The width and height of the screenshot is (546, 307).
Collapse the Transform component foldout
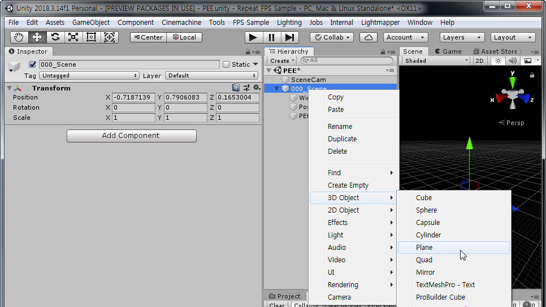(10, 88)
